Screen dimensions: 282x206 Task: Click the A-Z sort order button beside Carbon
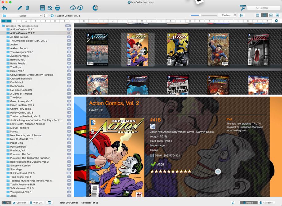(241, 15)
